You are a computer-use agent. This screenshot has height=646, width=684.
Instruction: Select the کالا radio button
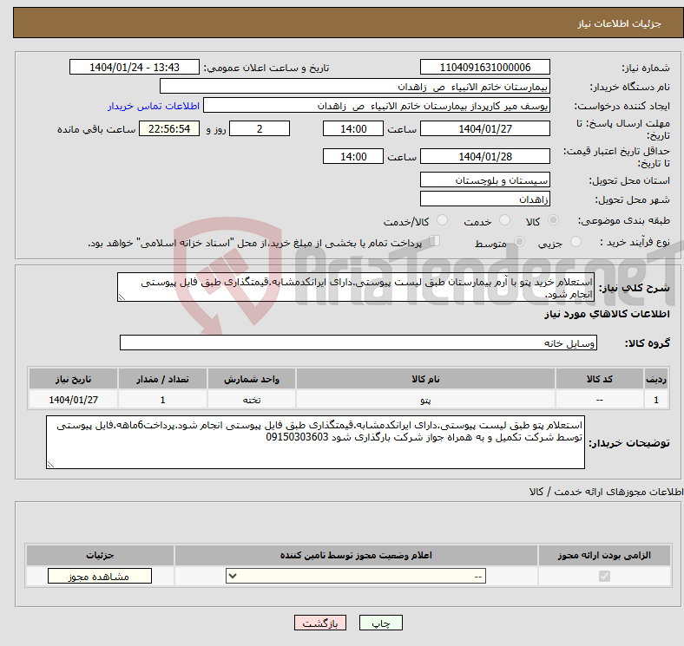[553, 220]
